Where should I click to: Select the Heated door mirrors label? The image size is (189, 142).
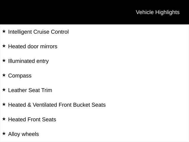point(33,46)
